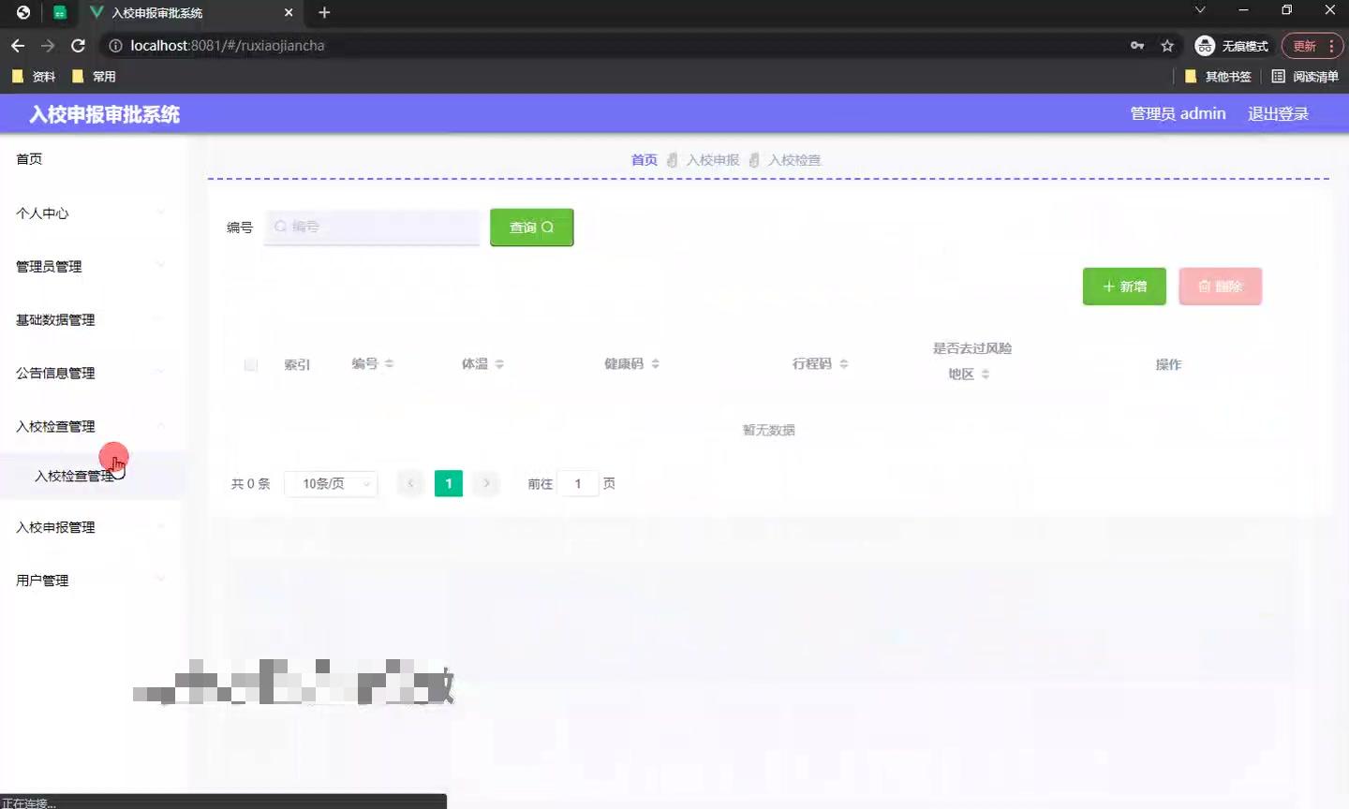The image size is (1349, 809).
Task: Sort table by 体温 column
Action: point(499,363)
